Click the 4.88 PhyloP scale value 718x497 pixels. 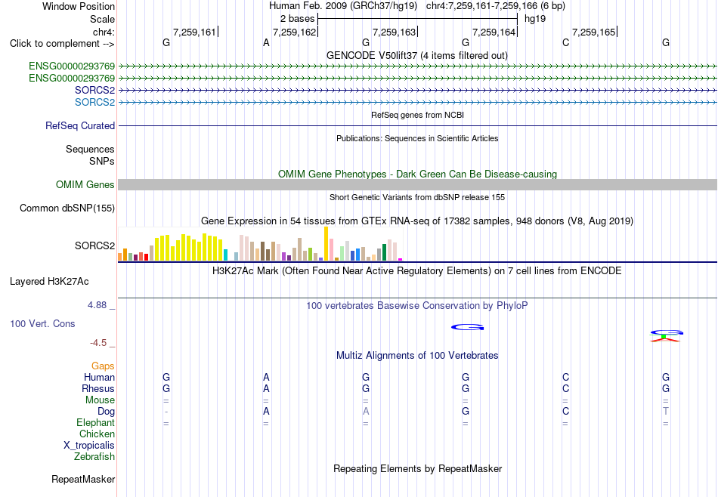point(97,305)
